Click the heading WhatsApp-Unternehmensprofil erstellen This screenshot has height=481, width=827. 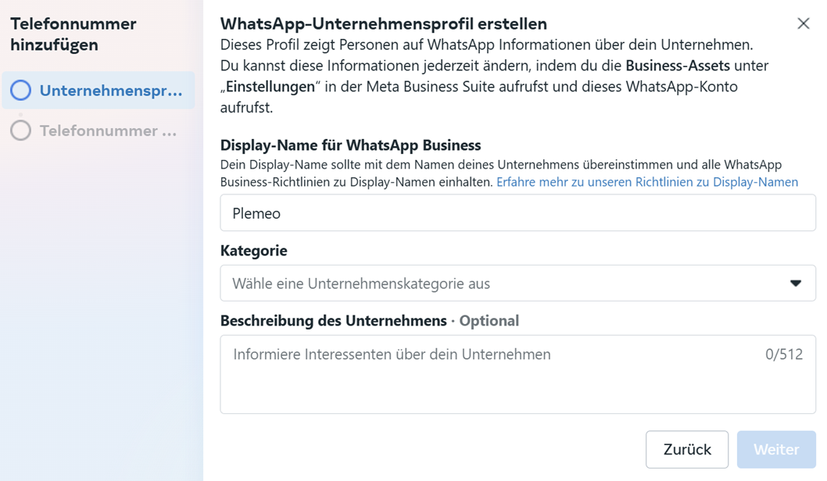tap(383, 23)
